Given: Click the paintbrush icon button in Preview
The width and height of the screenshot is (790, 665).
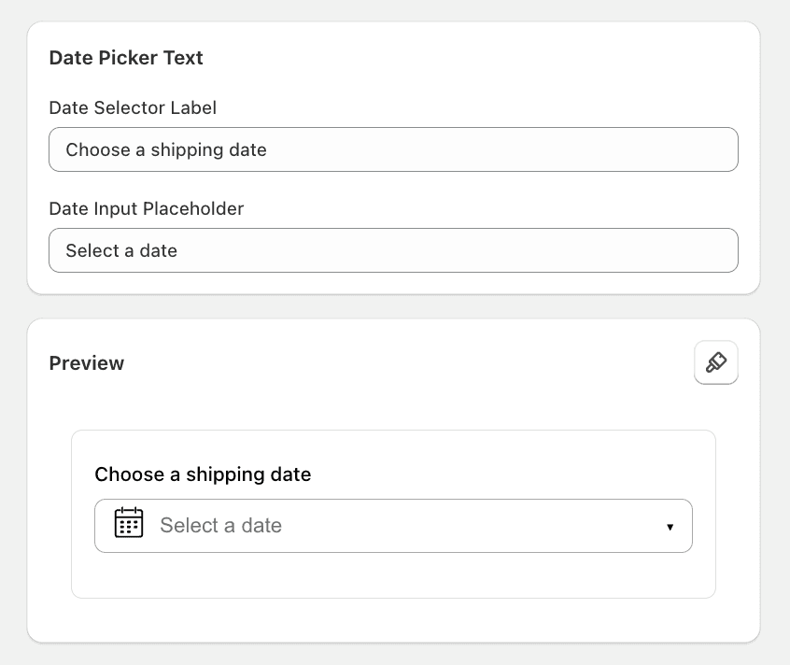Looking at the screenshot, I should point(716,362).
